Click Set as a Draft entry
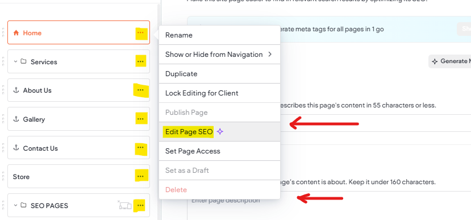The height and width of the screenshot is (220, 471). pyautogui.click(x=219, y=171)
